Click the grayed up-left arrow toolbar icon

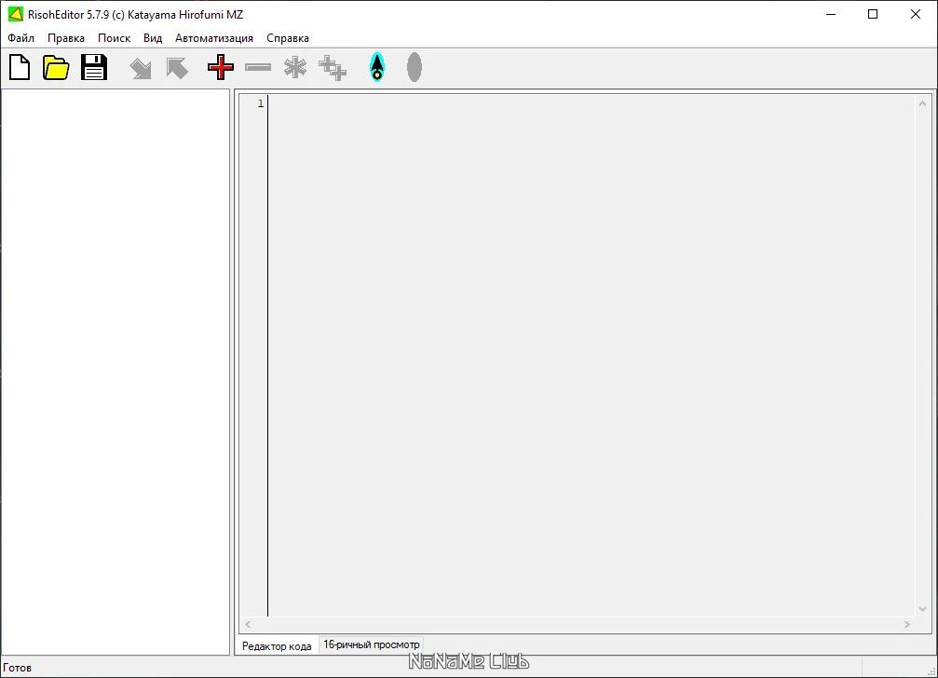pos(177,68)
